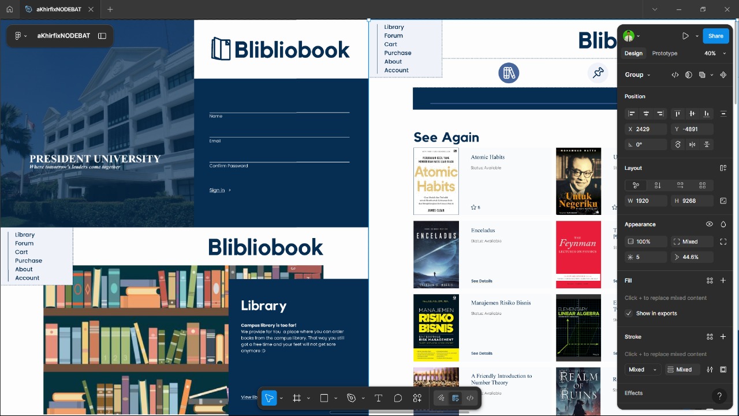Activate the Comment tool

pos(398,398)
